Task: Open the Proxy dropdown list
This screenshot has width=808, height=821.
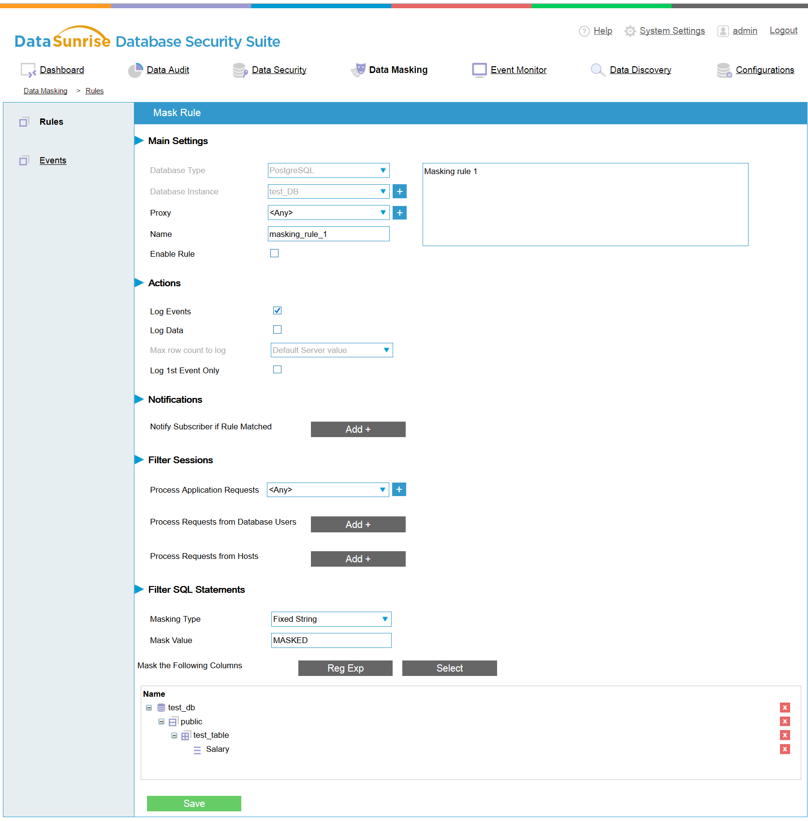Action: point(328,213)
